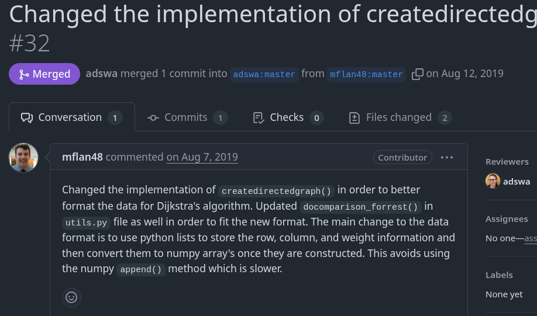Open mflan48's profile avatar
This screenshot has height=316, width=537.
[x=23, y=158]
